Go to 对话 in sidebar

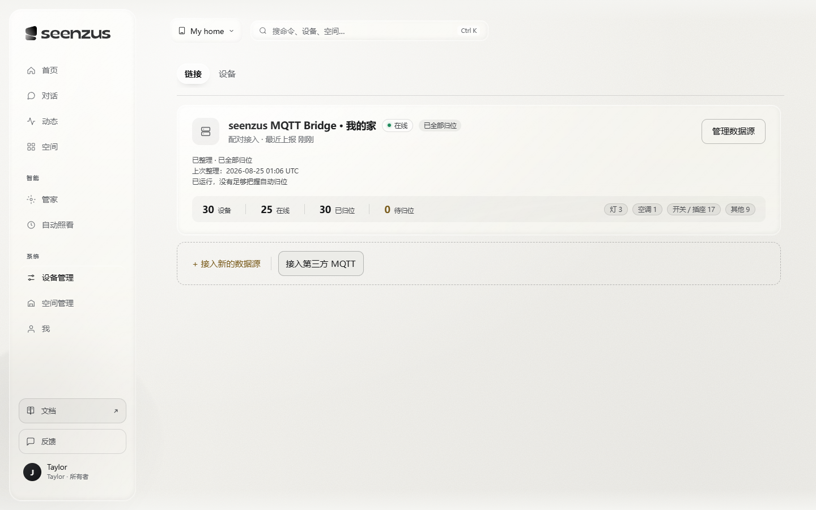click(x=73, y=96)
